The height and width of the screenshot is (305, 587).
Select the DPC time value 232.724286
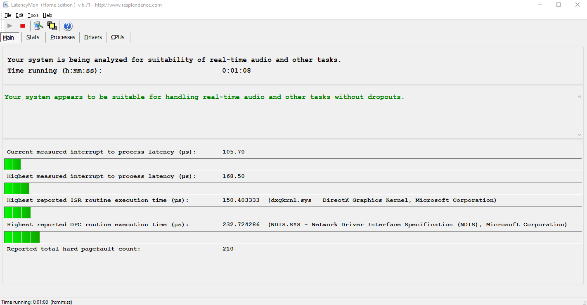click(241, 225)
